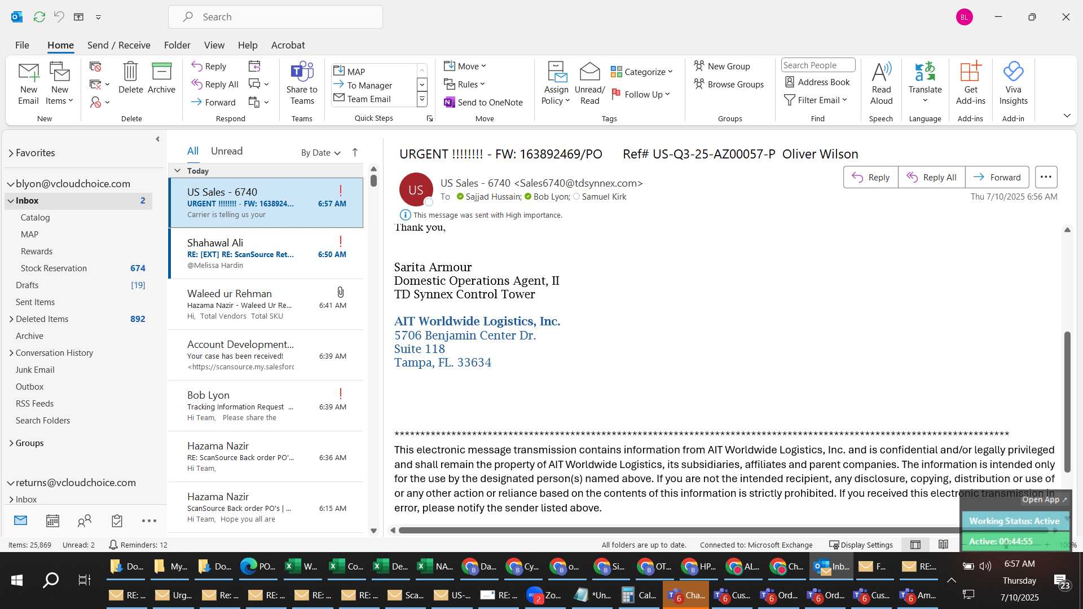1083x609 pixels.
Task: Open the Move dropdown
Action: pos(465,66)
